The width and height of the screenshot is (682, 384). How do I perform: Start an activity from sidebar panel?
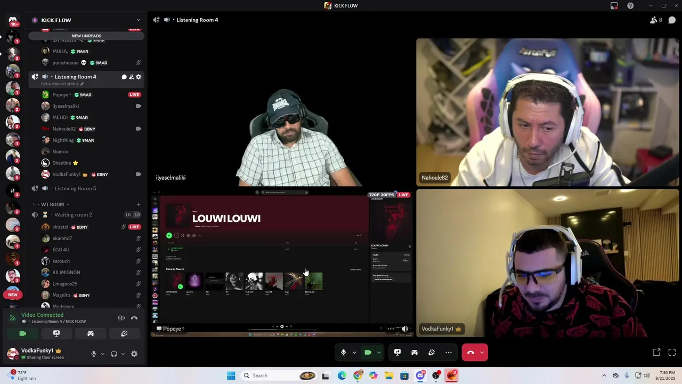[91, 333]
